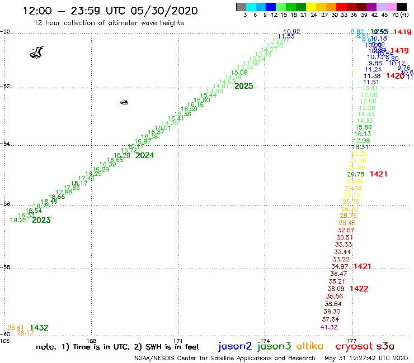
Task: Click the red 1422 time label
Action: (359, 289)
